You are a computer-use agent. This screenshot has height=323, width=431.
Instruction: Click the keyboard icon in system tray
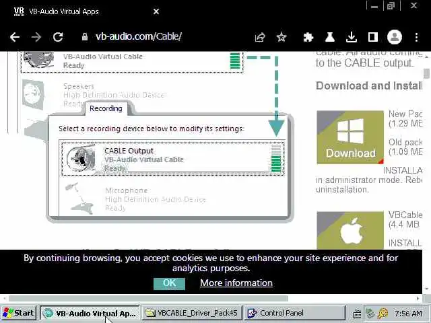pyautogui.click(x=357, y=314)
